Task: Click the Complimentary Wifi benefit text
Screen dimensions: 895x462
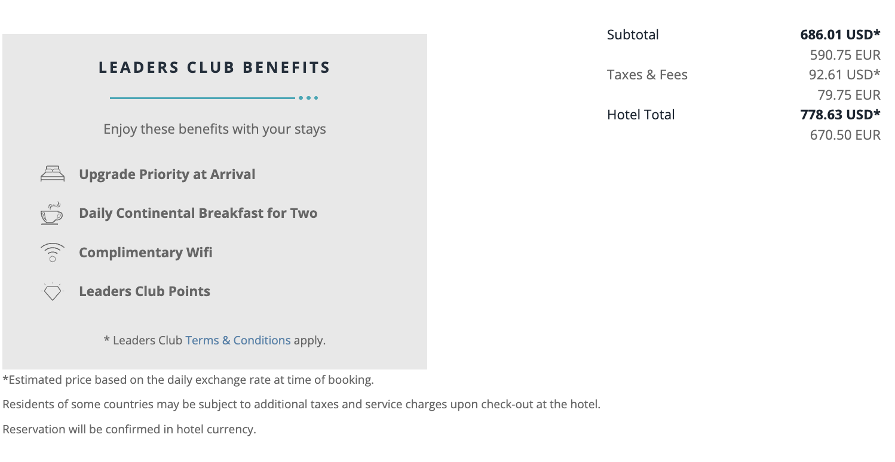Action: [x=145, y=252]
